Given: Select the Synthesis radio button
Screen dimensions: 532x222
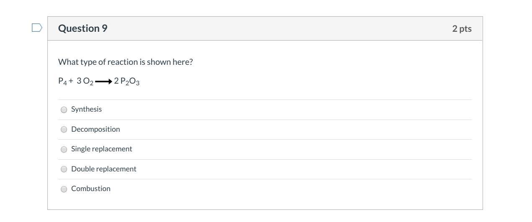Looking at the screenshot, I should (64, 110).
